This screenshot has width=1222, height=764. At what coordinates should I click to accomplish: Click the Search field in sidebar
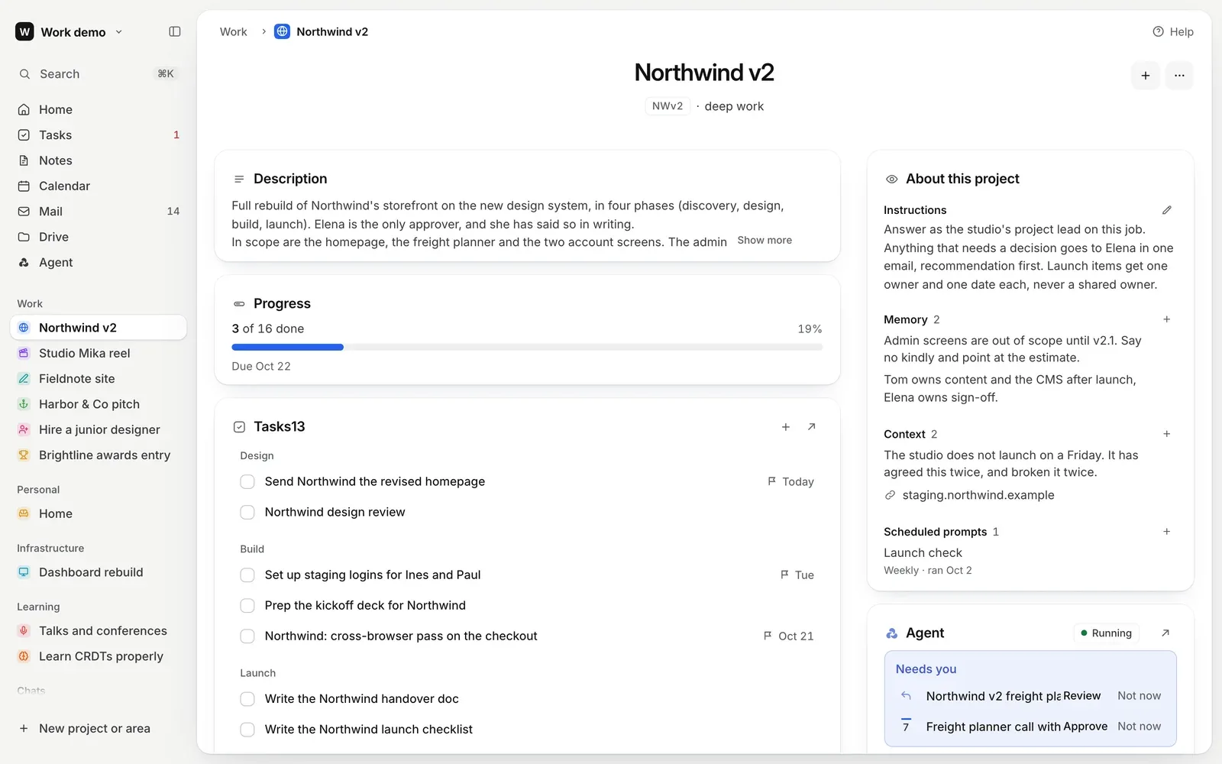tap(98, 74)
